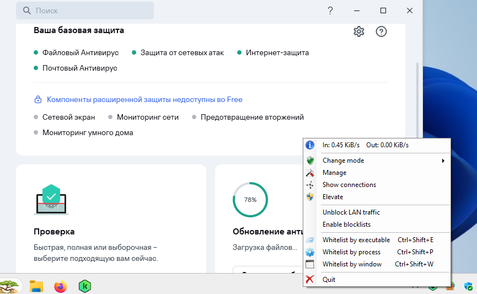Open File Explorer from taskbar
Screen dimensions: 477x294
click(36, 286)
